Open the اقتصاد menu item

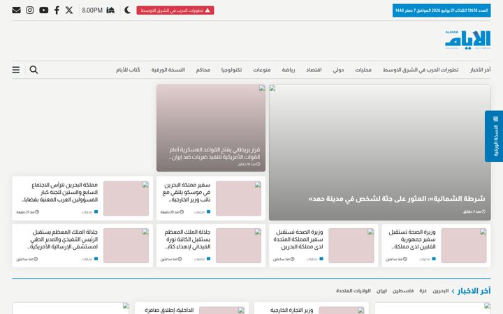point(314,70)
